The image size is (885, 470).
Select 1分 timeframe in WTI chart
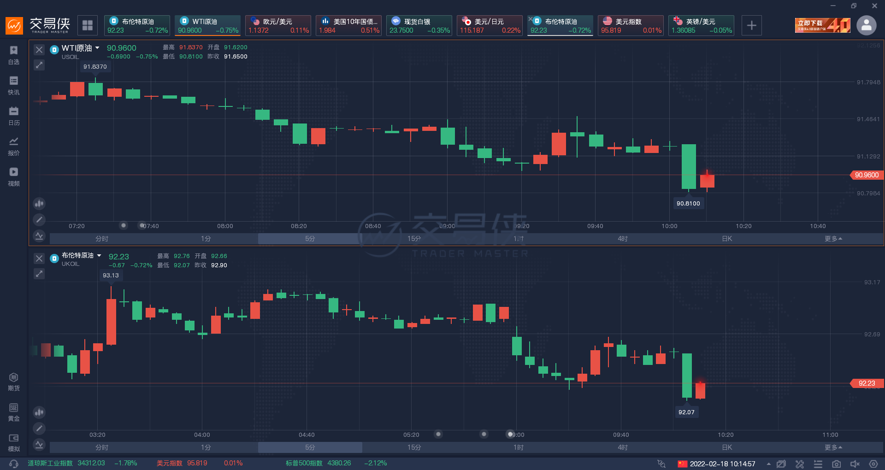[206, 239]
